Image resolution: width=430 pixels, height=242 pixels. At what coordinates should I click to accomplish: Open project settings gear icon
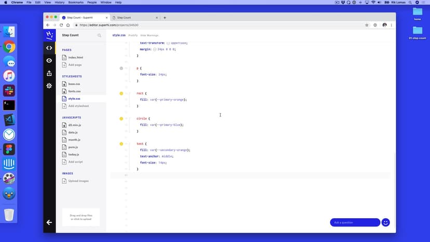click(x=49, y=86)
